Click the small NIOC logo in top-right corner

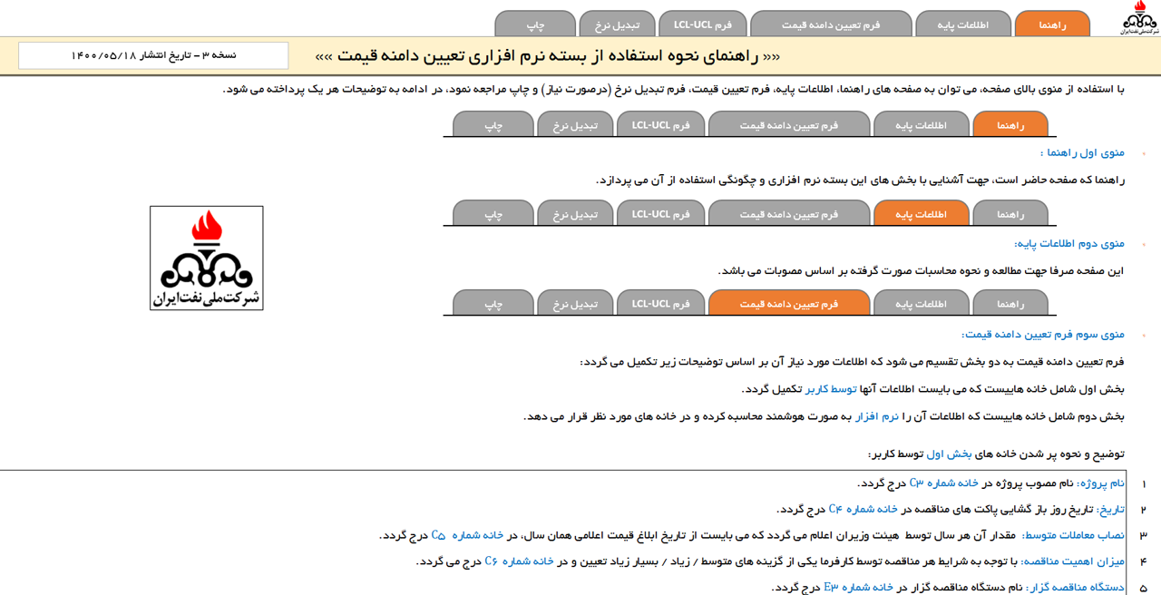1139,18
